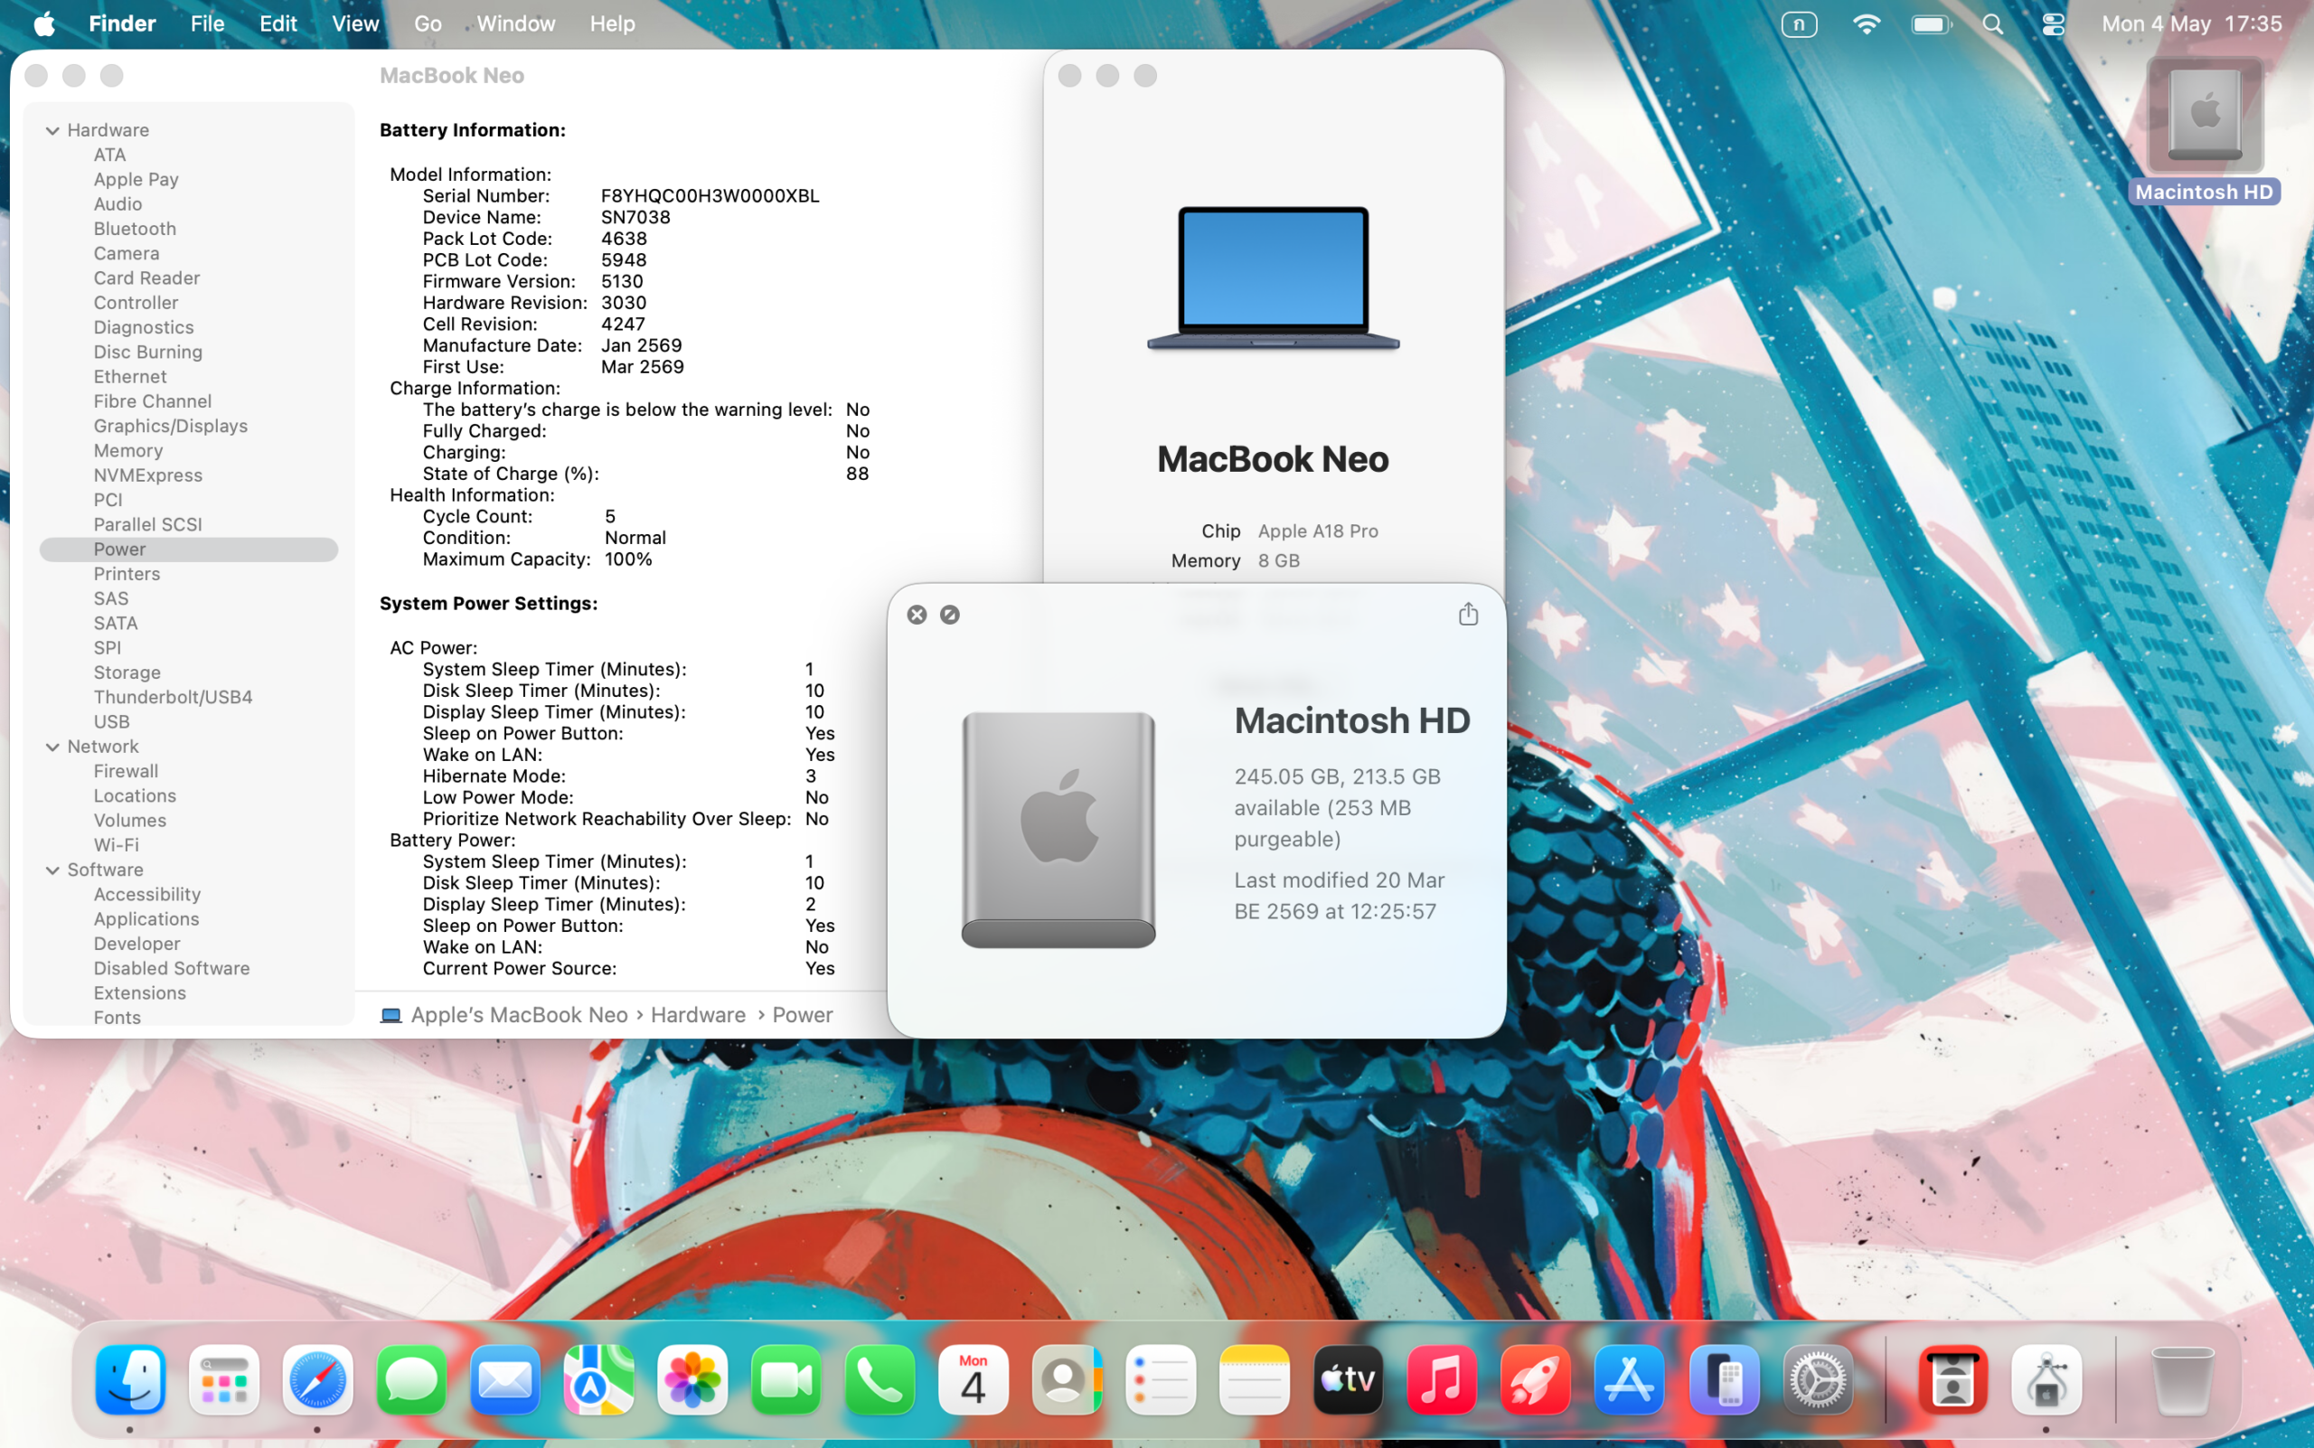Open System Settings gear in Dock

tap(1818, 1380)
